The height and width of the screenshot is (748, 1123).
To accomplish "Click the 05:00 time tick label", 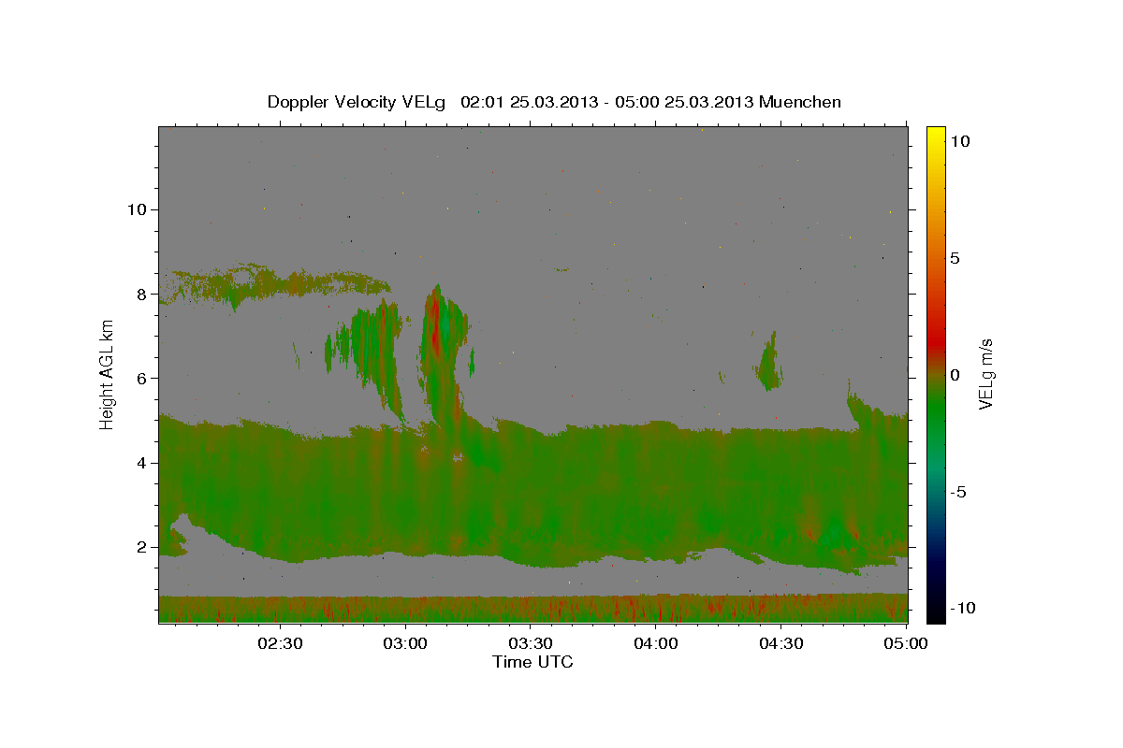I will [x=906, y=643].
